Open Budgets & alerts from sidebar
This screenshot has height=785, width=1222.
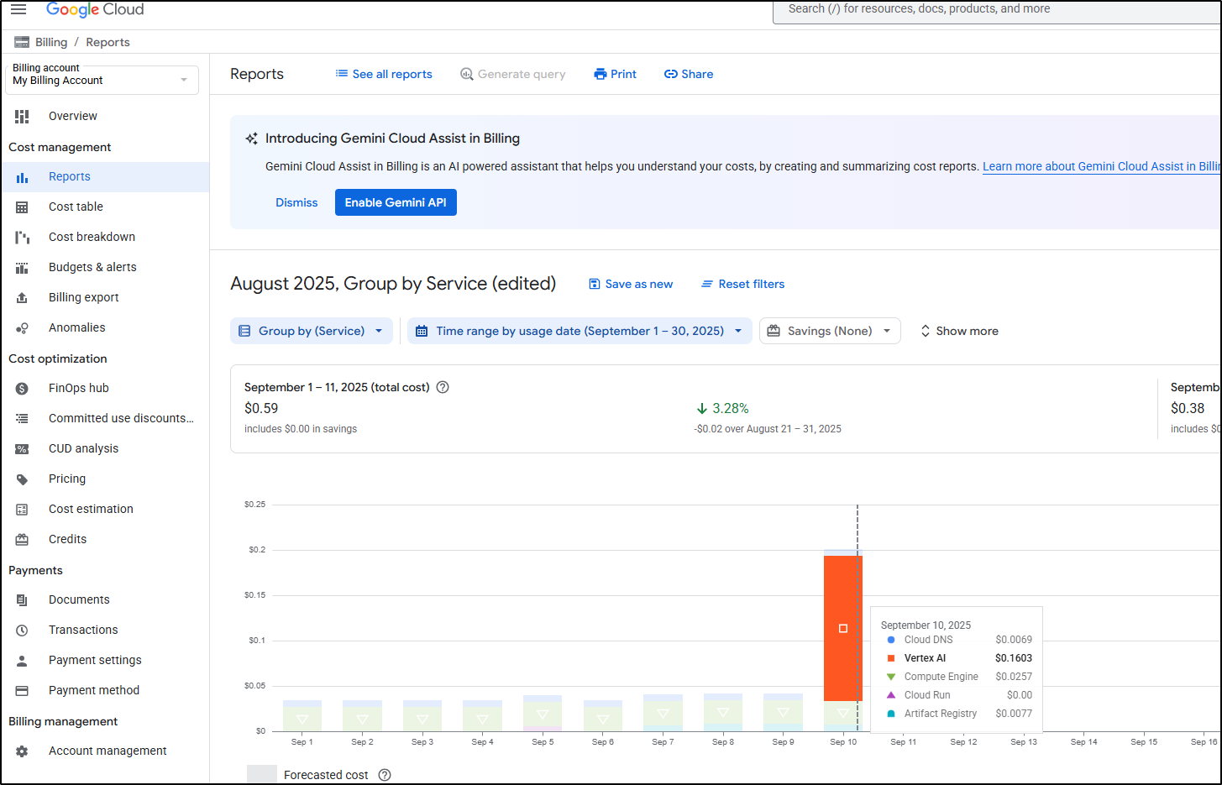tap(92, 267)
